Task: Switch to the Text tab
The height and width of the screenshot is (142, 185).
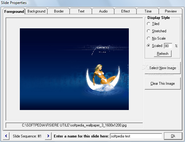Action: pos(81,11)
